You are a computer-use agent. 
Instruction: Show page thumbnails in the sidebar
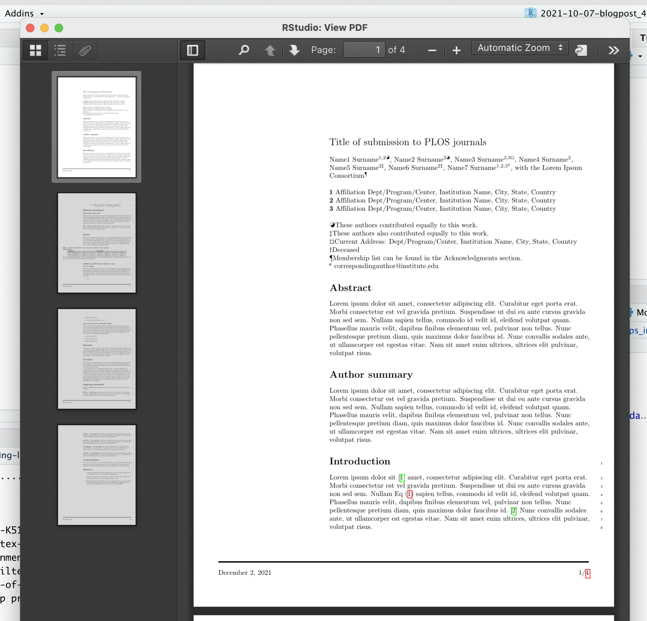(x=35, y=50)
